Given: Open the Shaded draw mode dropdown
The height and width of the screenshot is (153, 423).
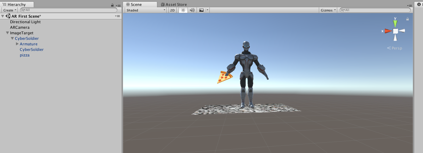Looking at the screenshot, I should click(146, 10).
